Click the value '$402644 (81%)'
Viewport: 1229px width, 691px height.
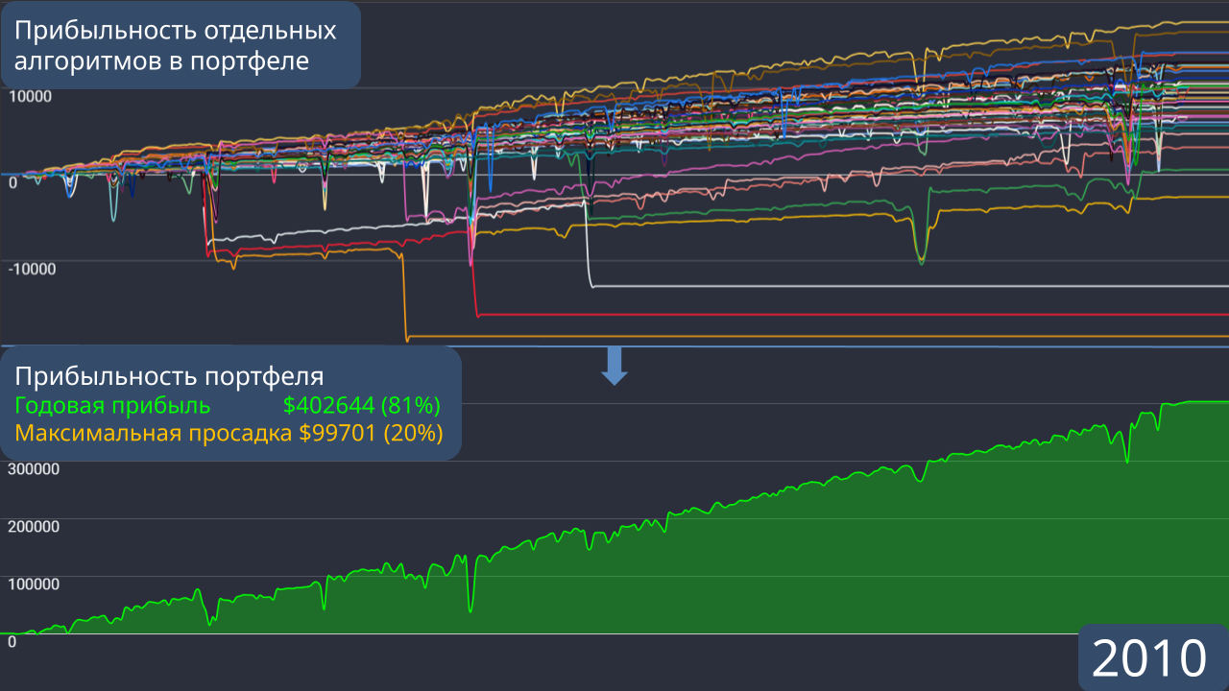361,405
